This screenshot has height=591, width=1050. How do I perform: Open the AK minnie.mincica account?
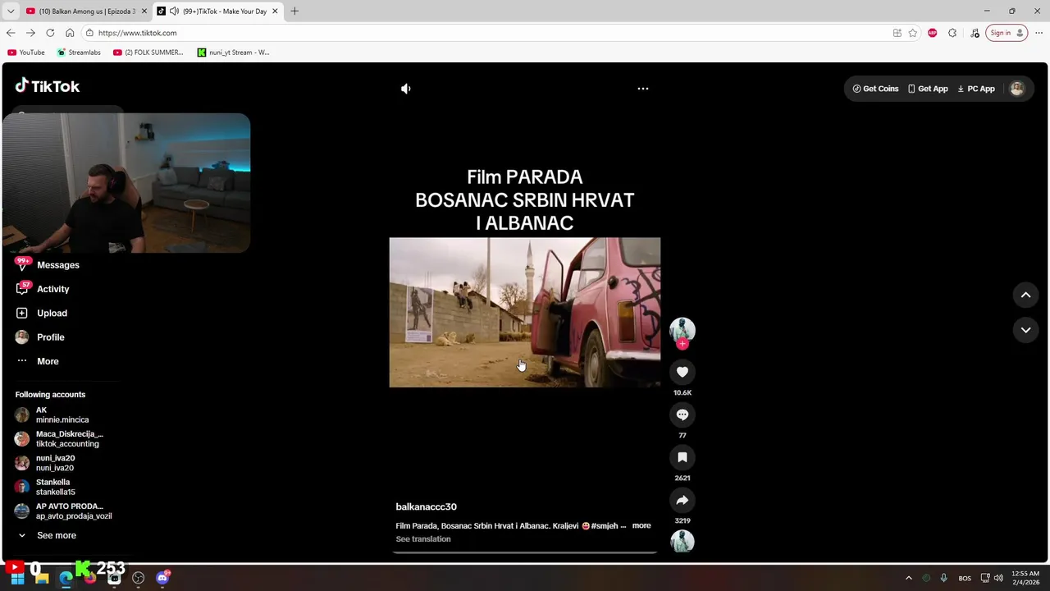tap(62, 415)
